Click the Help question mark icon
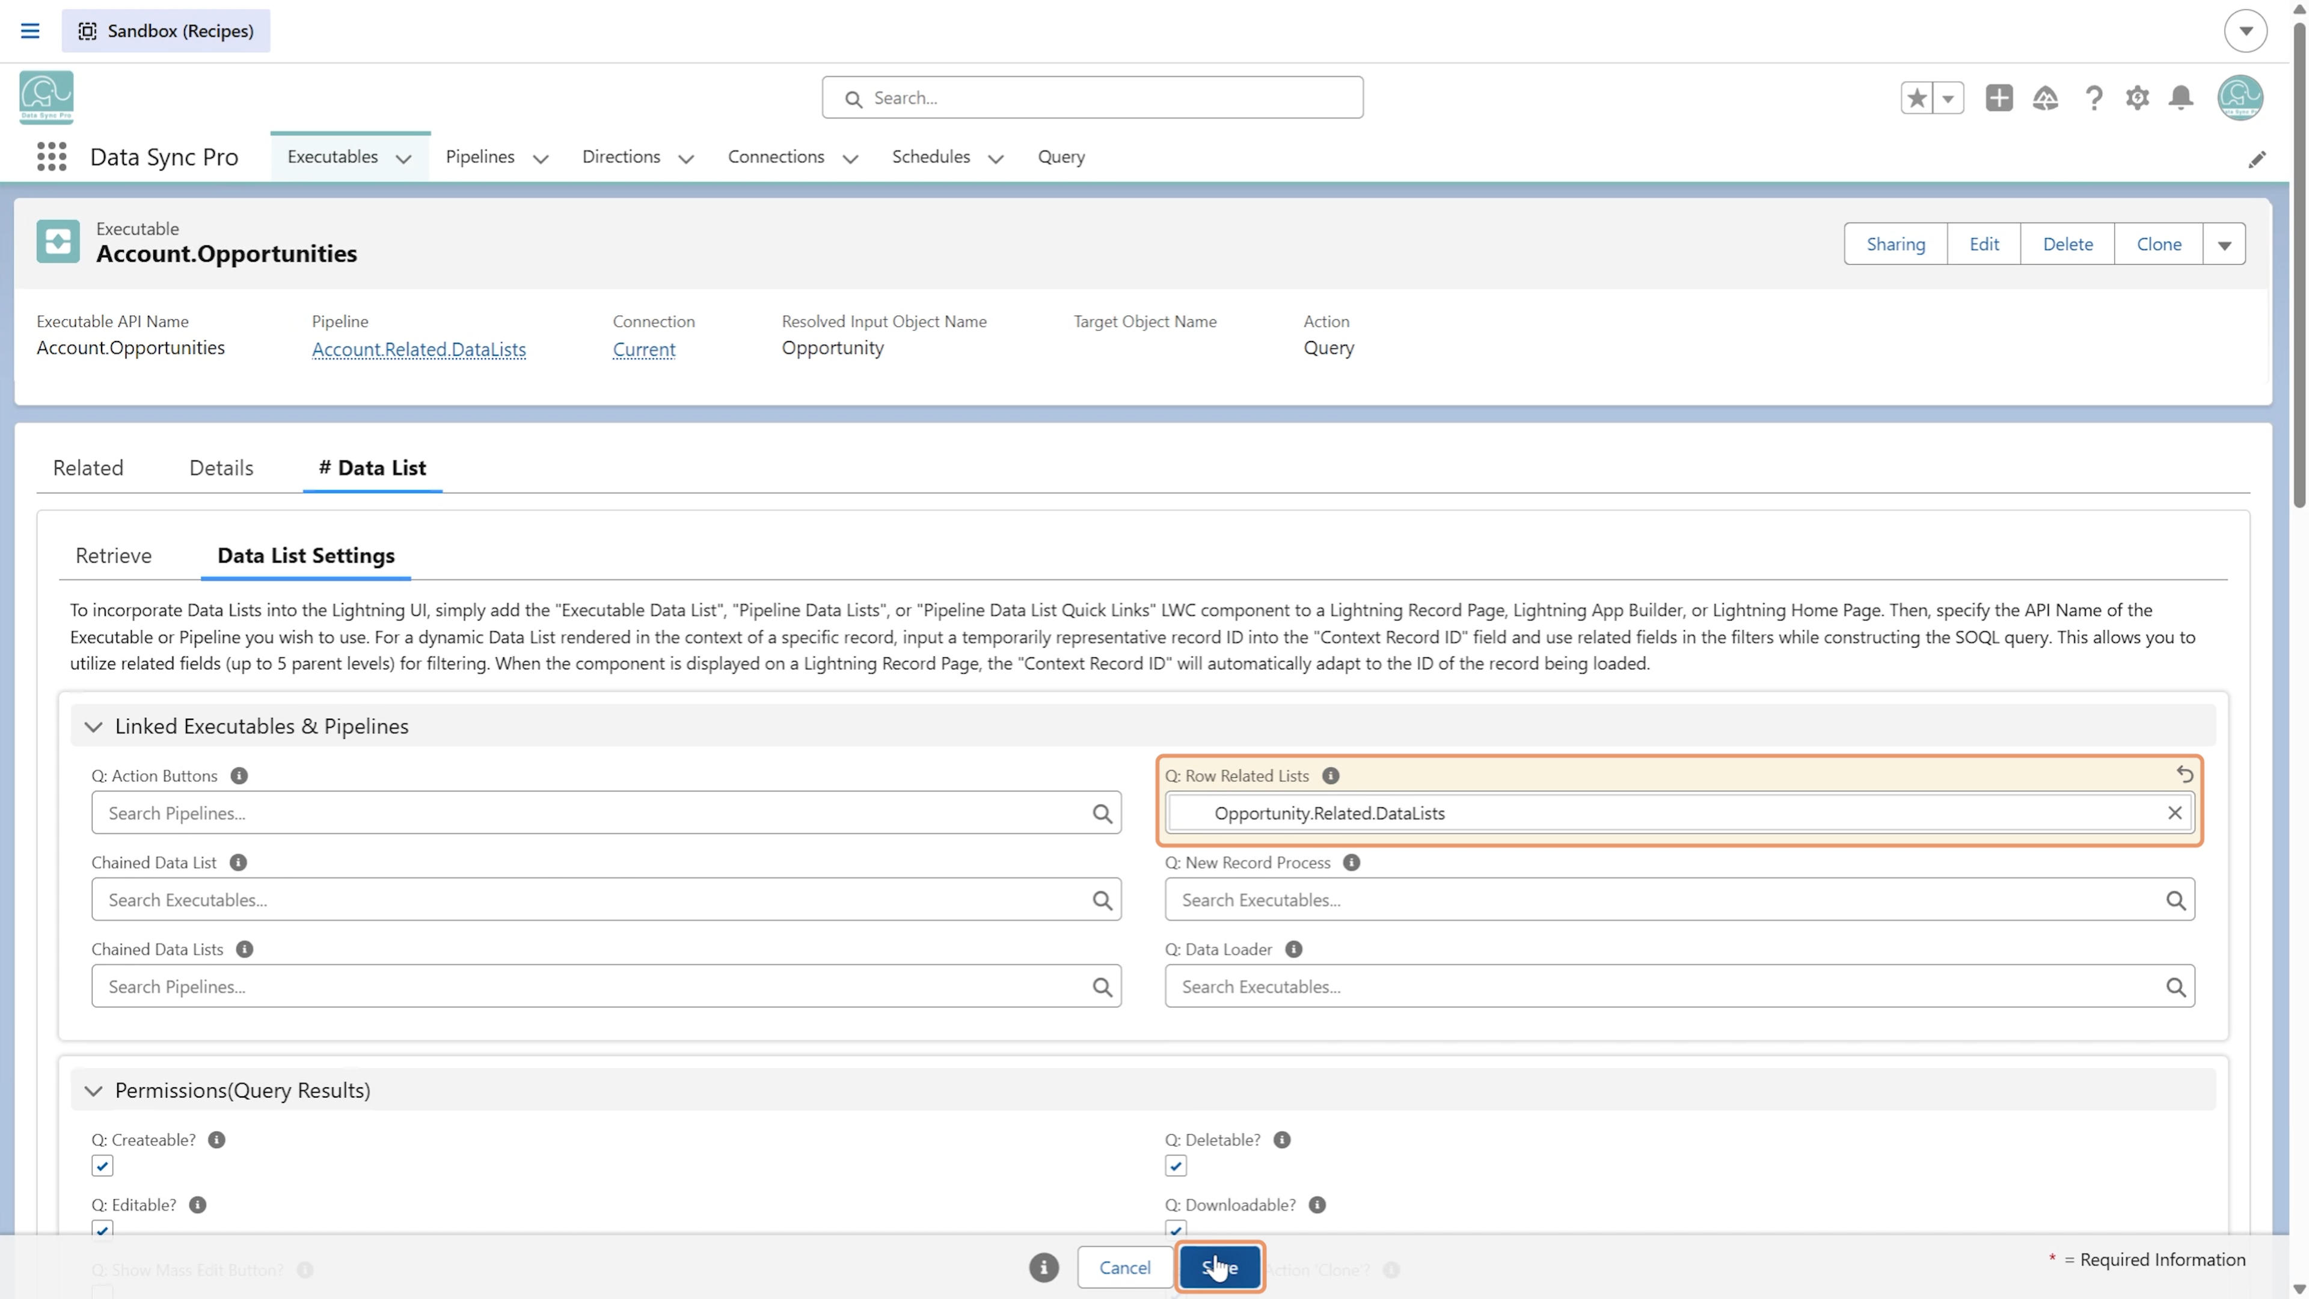 (x=2094, y=97)
